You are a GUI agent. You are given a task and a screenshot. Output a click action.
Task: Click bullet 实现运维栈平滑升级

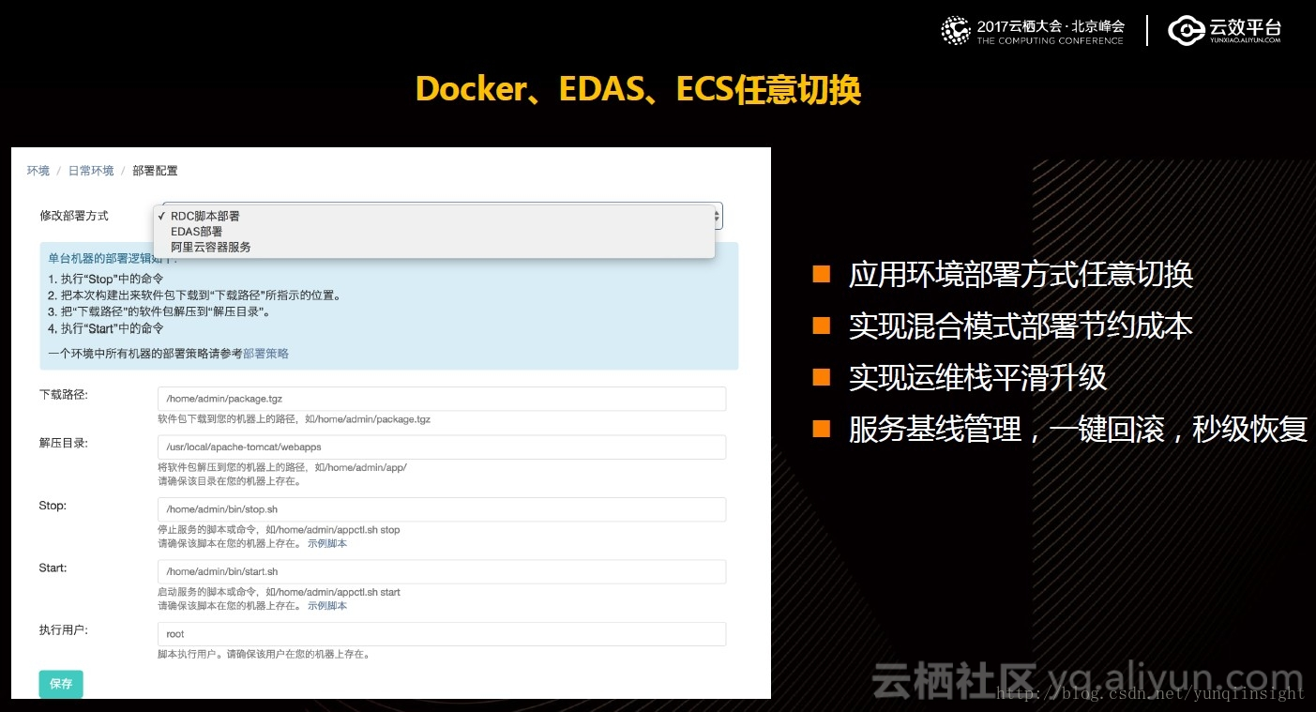point(977,378)
